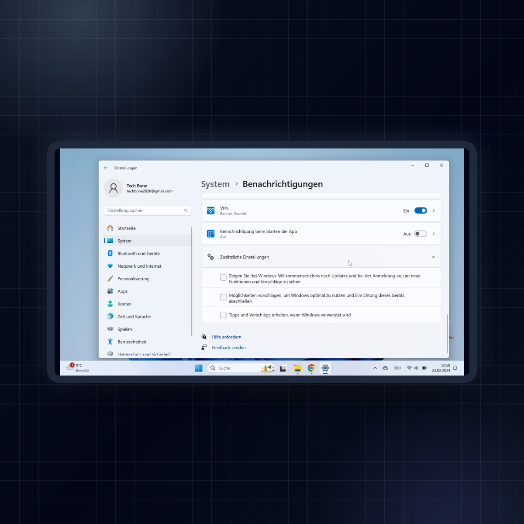
Task: Switch the DEU input language indicator
Action: point(397,368)
